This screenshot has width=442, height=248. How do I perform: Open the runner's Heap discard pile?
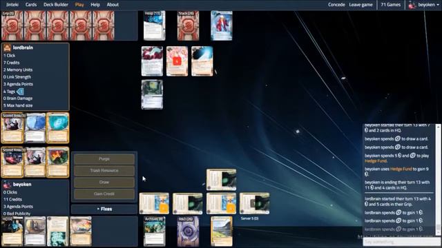point(154,25)
